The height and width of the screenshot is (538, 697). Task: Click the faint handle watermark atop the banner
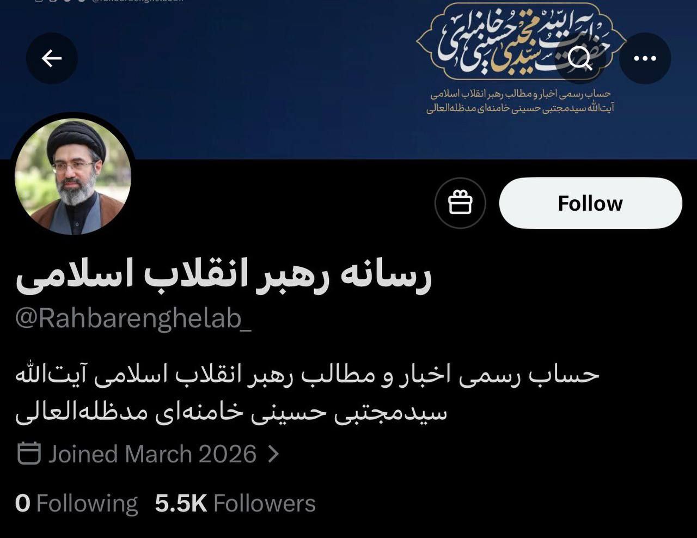pos(109,2)
